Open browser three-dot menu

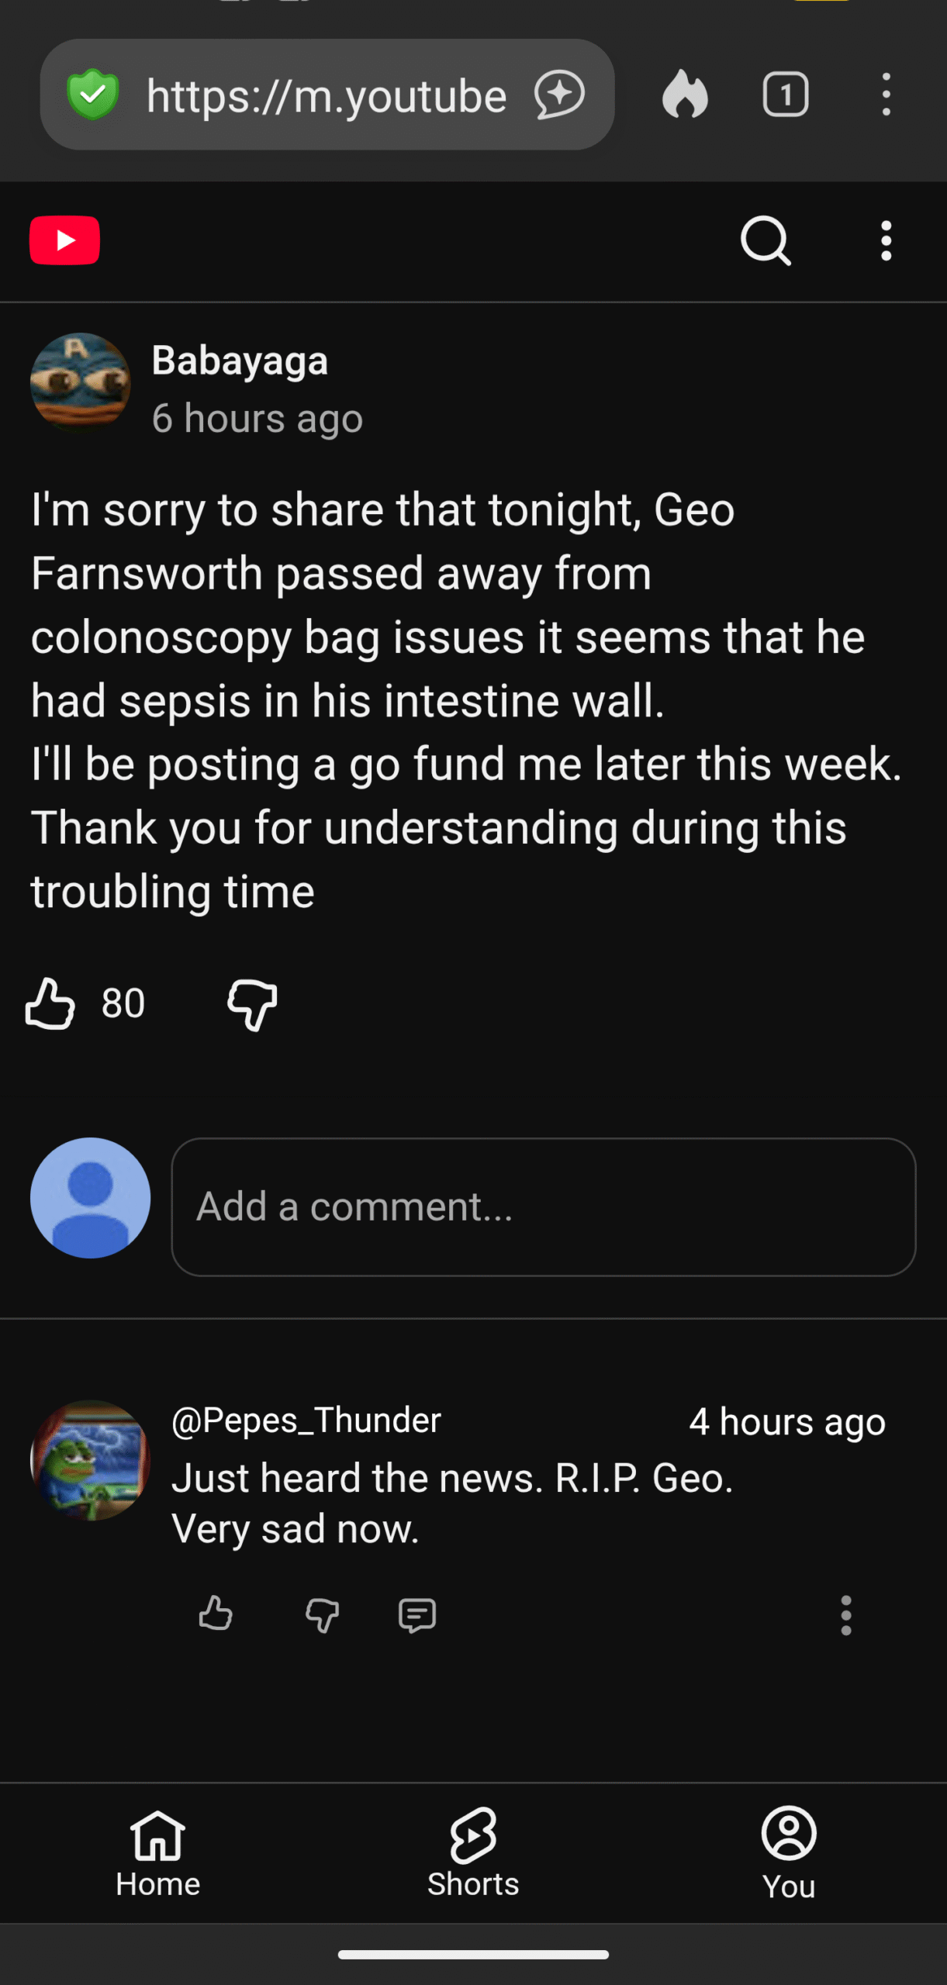[x=886, y=95]
